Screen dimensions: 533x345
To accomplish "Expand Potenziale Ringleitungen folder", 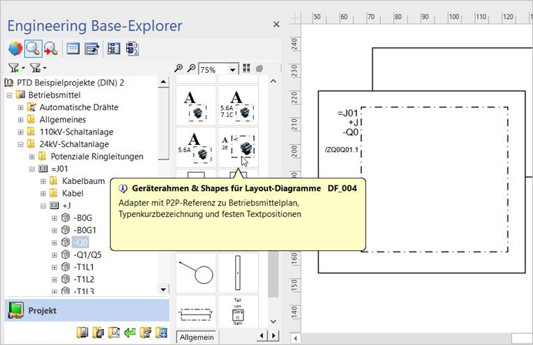I will (32, 157).
